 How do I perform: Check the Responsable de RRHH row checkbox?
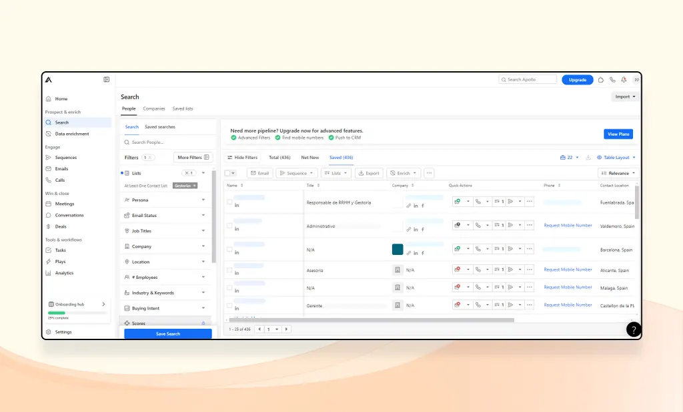(229, 202)
